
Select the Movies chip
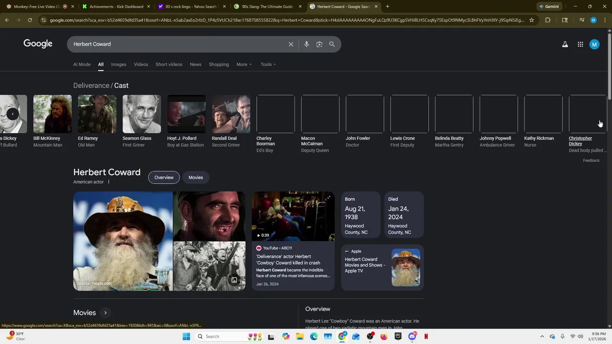(x=196, y=177)
